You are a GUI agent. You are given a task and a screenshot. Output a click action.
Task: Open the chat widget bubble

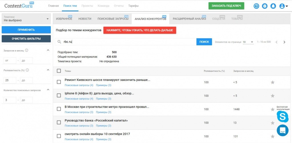[x=282, y=130]
